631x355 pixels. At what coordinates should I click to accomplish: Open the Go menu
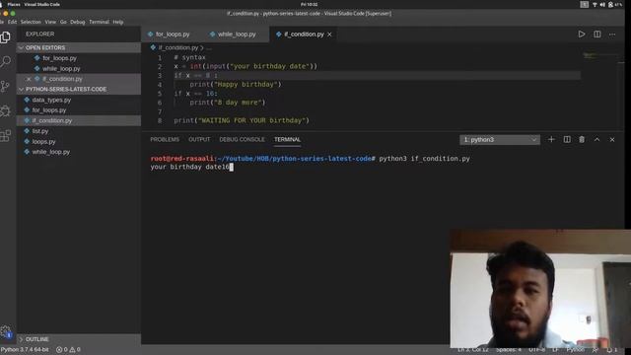(x=63, y=22)
